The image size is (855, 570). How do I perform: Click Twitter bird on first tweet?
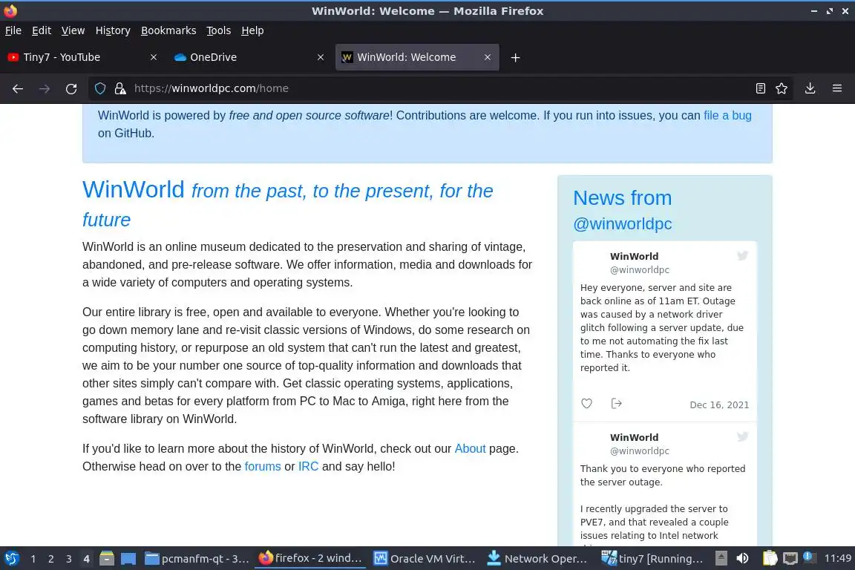[743, 255]
